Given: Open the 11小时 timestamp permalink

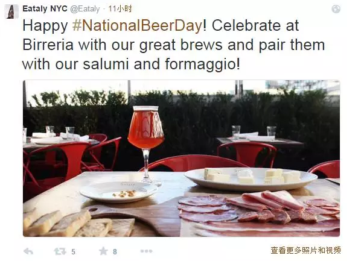Looking at the screenshot, I should coord(120,9).
